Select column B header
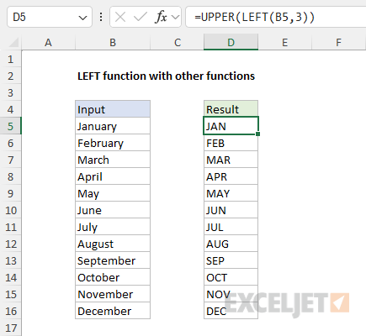366x336 pixels. click(x=113, y=43)
